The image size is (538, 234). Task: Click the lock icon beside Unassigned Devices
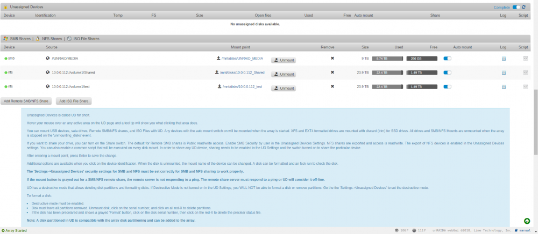[5, 7]
